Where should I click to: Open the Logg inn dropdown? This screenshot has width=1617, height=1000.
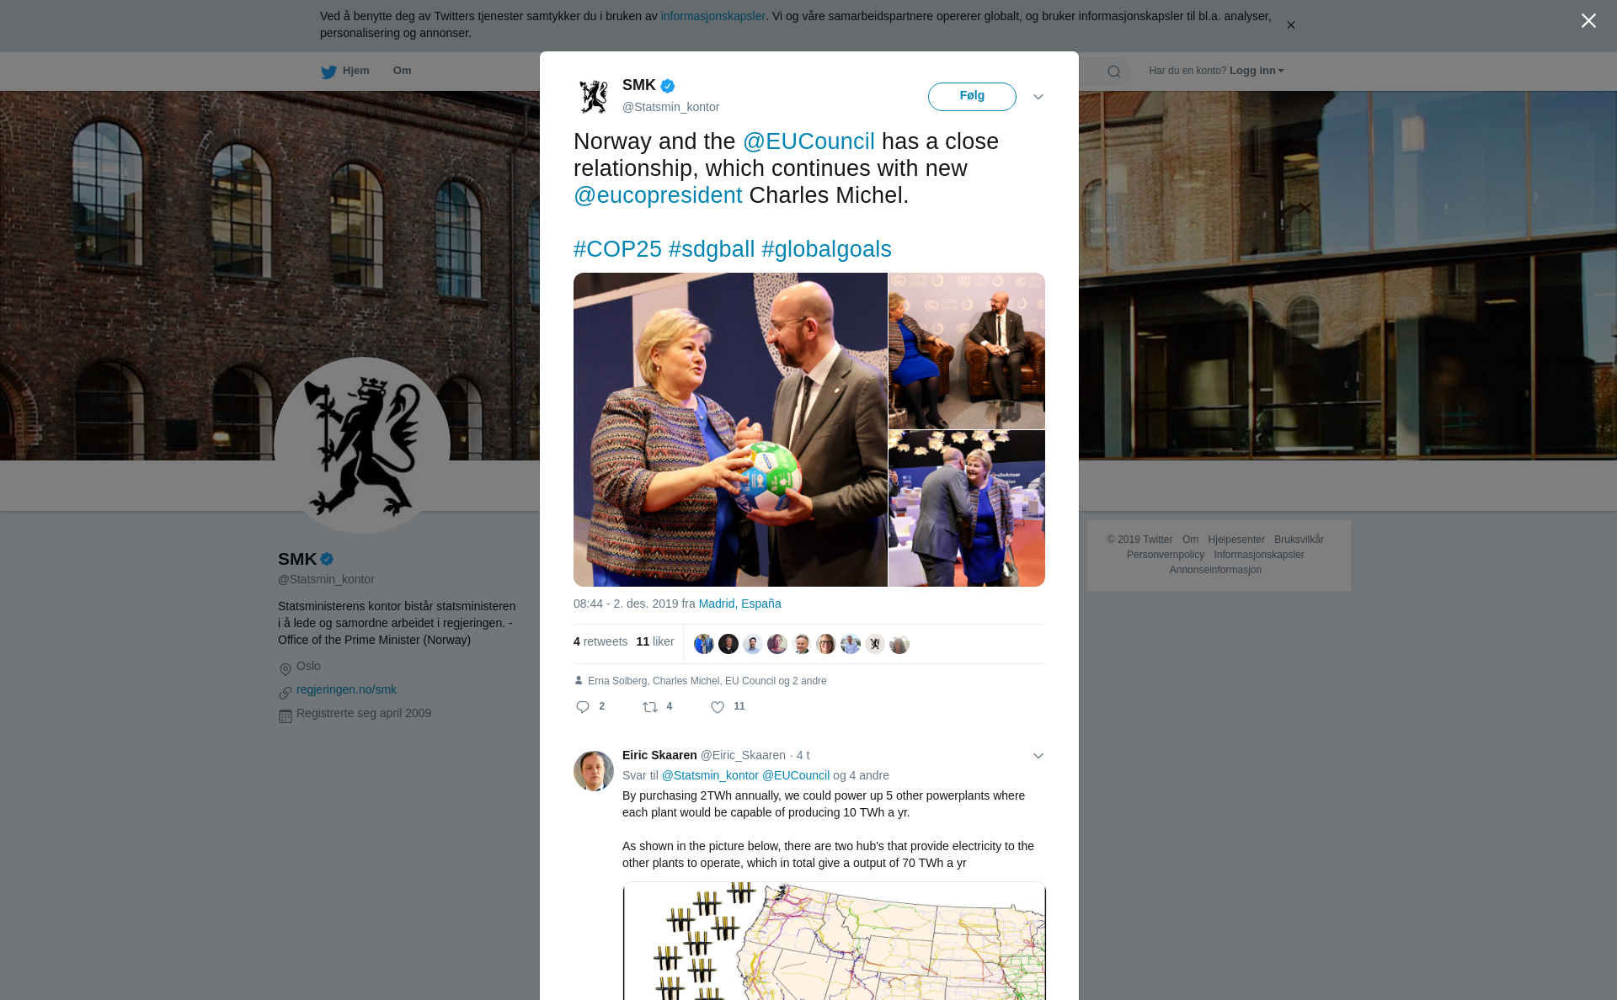(1257, 71)
